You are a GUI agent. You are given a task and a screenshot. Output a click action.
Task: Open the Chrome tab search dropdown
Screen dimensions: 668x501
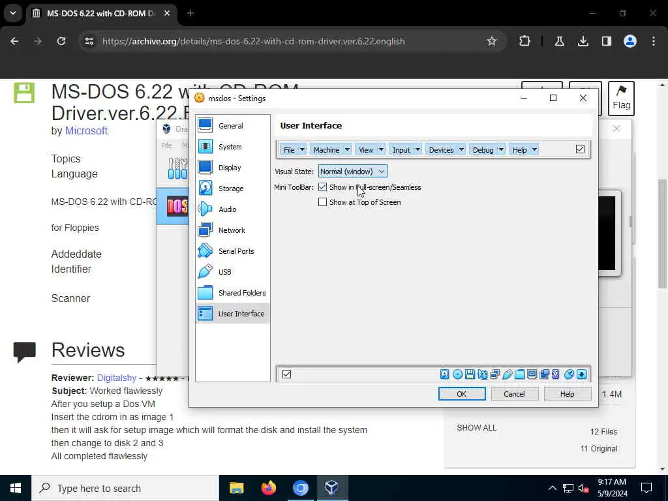(x=13, y=13)
